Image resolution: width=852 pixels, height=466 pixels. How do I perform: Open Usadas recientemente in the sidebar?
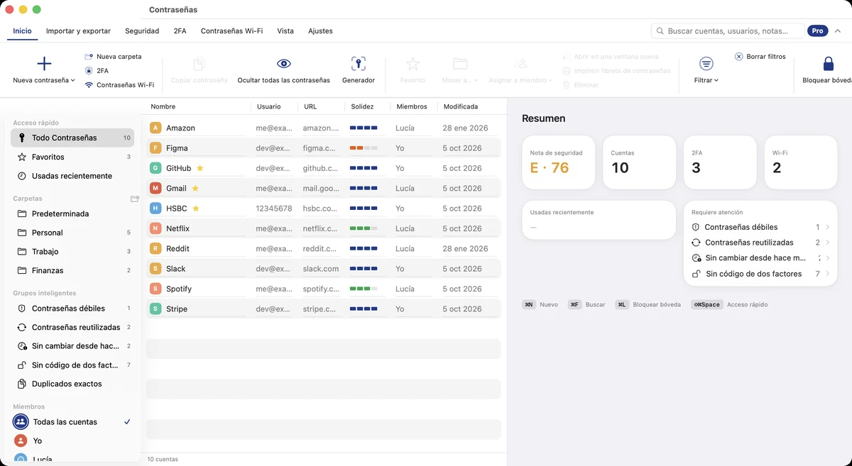[72, 176]
